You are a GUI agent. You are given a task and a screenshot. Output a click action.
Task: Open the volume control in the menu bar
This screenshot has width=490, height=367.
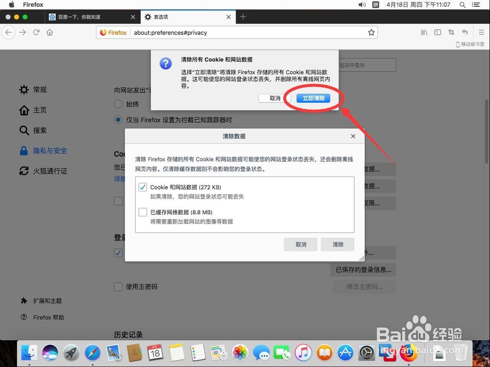click(x=362, y=5)
